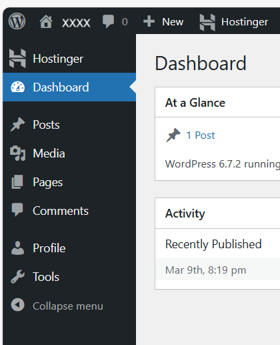280x345 pixels.
Task: Click the comments bubble icon in admin bar
Action: click(x=108, y=21)
